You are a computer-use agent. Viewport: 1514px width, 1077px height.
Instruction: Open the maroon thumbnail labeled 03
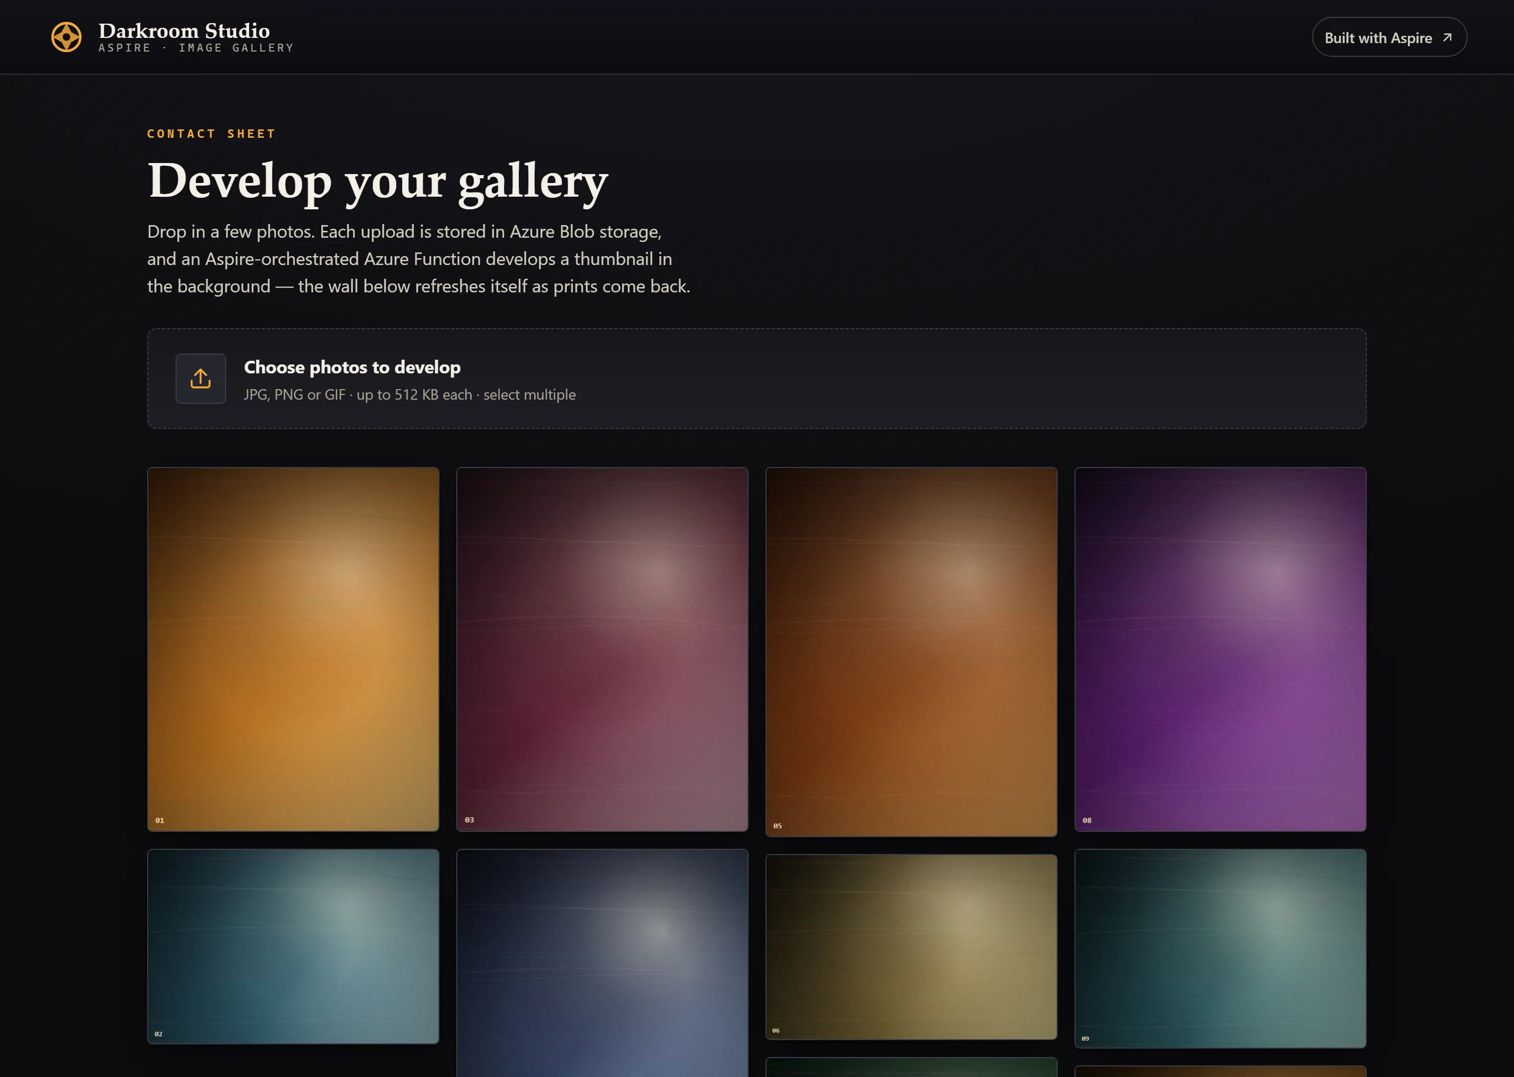(602, 649)
